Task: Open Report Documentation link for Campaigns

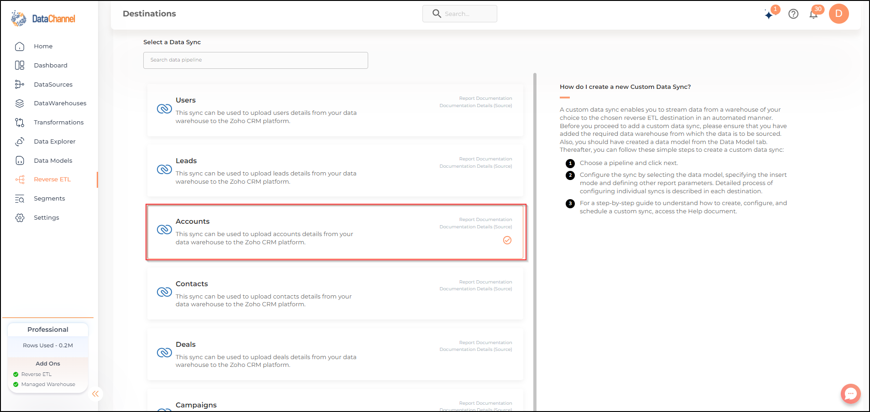Action: tap(485, 403)
